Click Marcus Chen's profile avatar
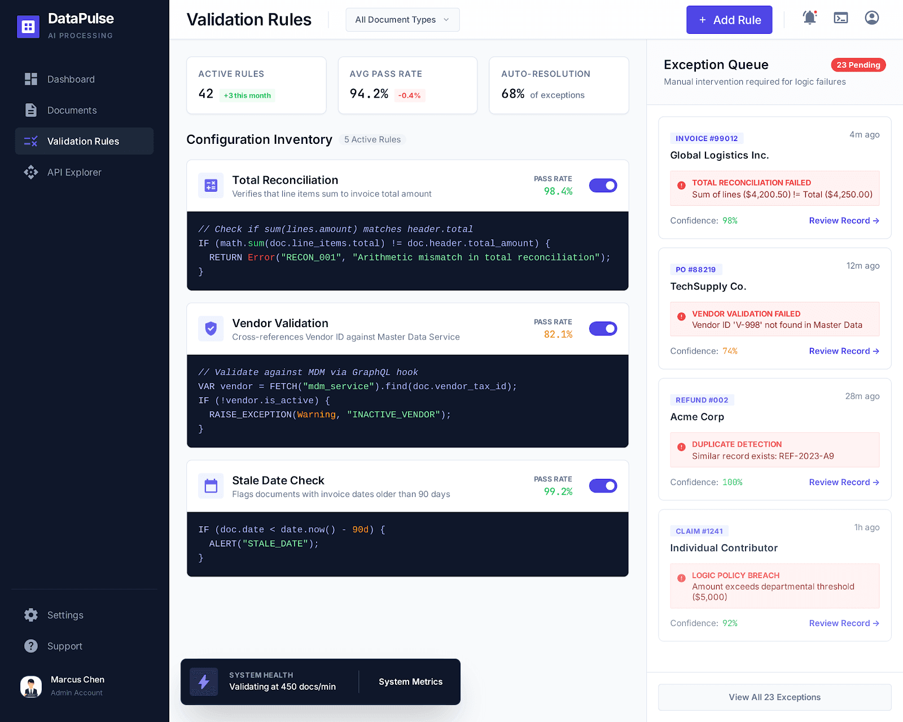The image size is (903, 722). 31,686
